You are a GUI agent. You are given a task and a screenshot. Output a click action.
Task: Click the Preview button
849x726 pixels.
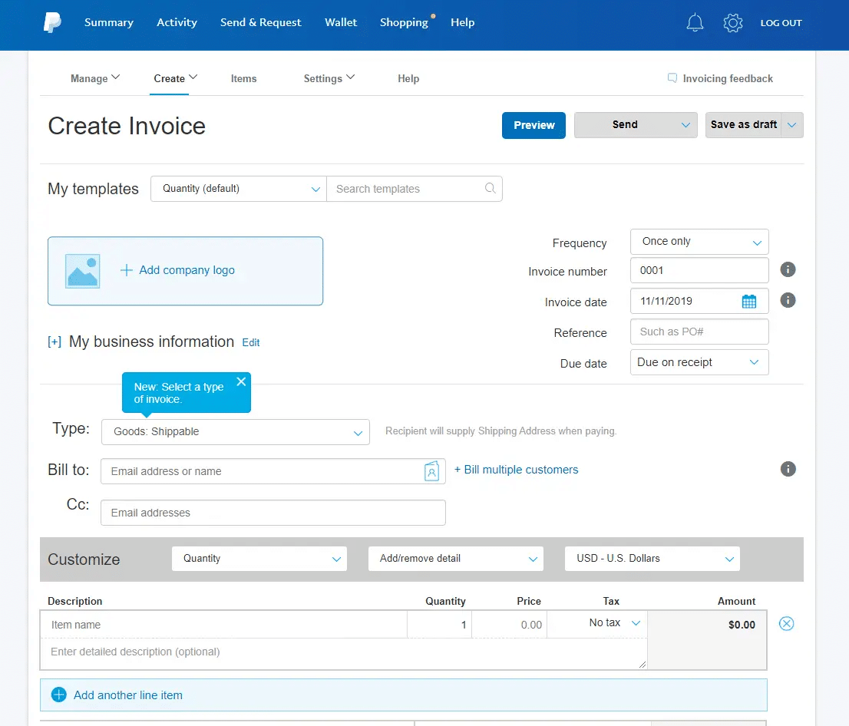(534, 125)
